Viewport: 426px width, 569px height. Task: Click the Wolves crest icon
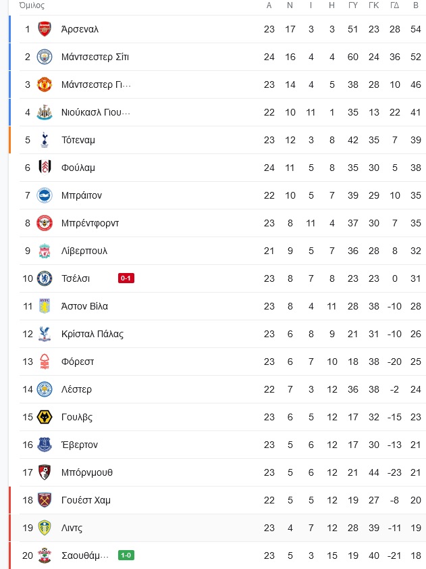45,418
